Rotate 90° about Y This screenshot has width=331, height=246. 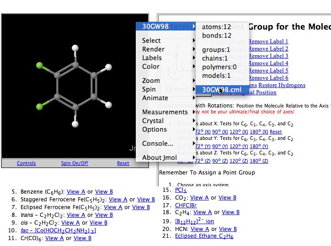[220, 146]
